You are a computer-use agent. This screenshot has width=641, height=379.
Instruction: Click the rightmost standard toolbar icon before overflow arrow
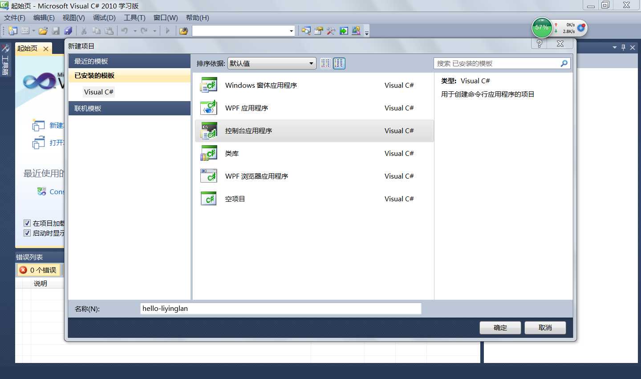point(356,31)
